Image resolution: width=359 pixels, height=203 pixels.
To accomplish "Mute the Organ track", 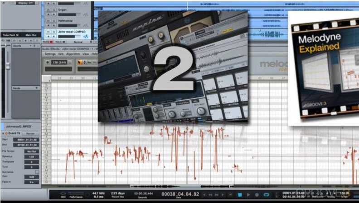I will [x=49, y=10].
